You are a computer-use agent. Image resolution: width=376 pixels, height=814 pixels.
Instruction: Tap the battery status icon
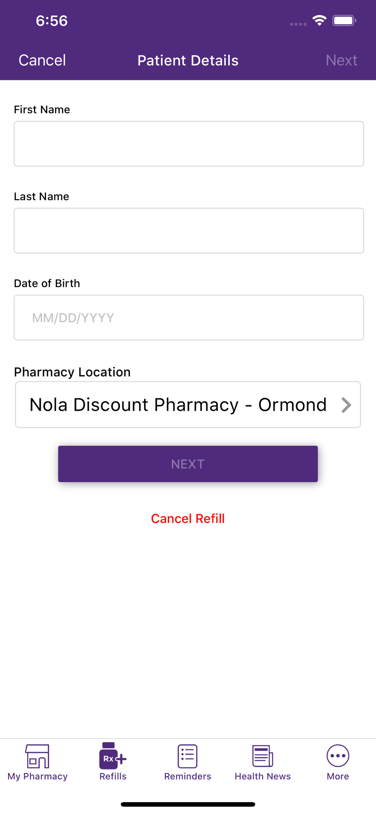pyautogui.click(x=344, y=20)
